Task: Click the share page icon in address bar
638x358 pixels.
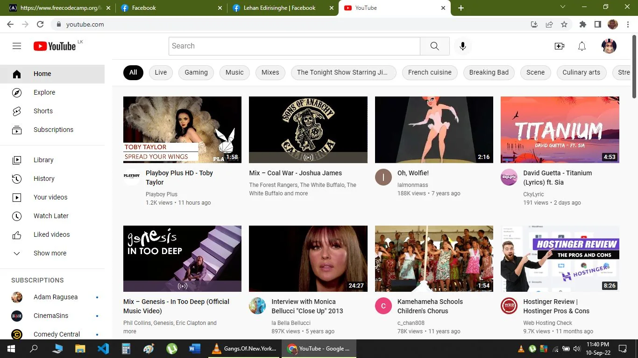Action: (549, 24)
